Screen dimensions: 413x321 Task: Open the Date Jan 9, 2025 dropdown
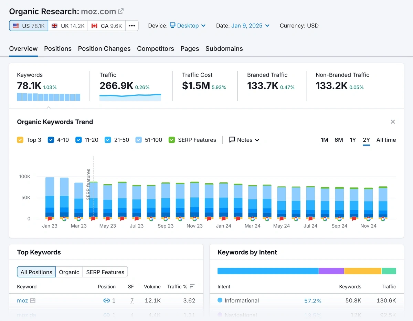coord(251,26)
